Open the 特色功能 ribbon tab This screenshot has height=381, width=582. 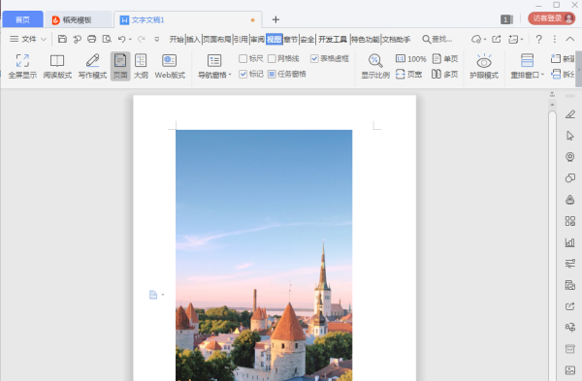[366, 40]
